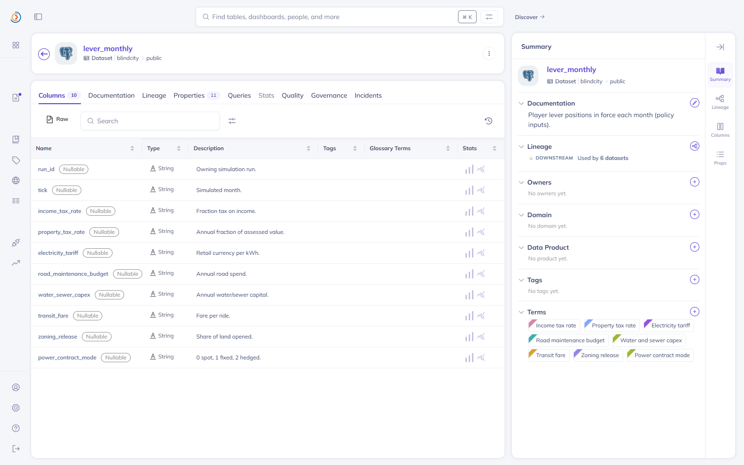Image resolution: width=744 pixels, height=465 pixels.
Task: Open lever_monthly title link in Summary panel
Action: [x=571, y=70]
